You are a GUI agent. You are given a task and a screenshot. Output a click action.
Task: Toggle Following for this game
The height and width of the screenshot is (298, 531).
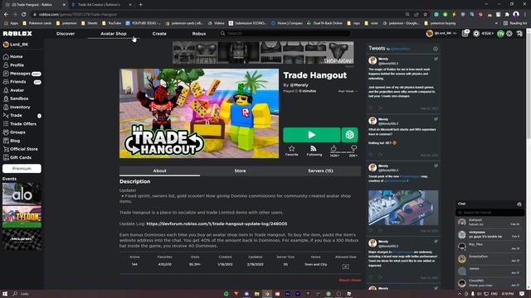pyautogui.click(x=314, y=151)
